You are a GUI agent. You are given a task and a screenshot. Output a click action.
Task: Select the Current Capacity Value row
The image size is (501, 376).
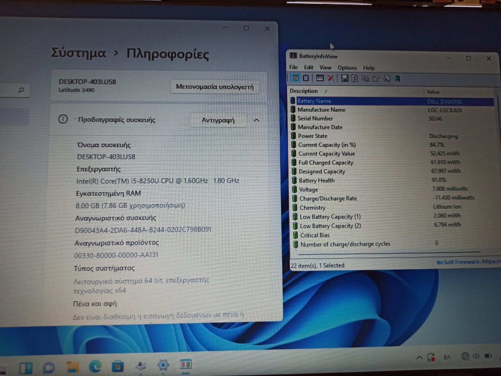tap(393, 154)
